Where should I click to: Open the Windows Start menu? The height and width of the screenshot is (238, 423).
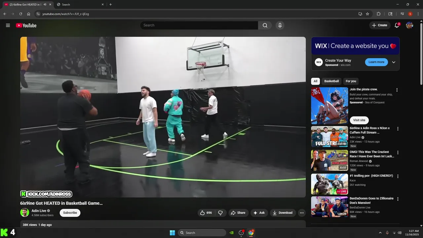coord(172,233)
